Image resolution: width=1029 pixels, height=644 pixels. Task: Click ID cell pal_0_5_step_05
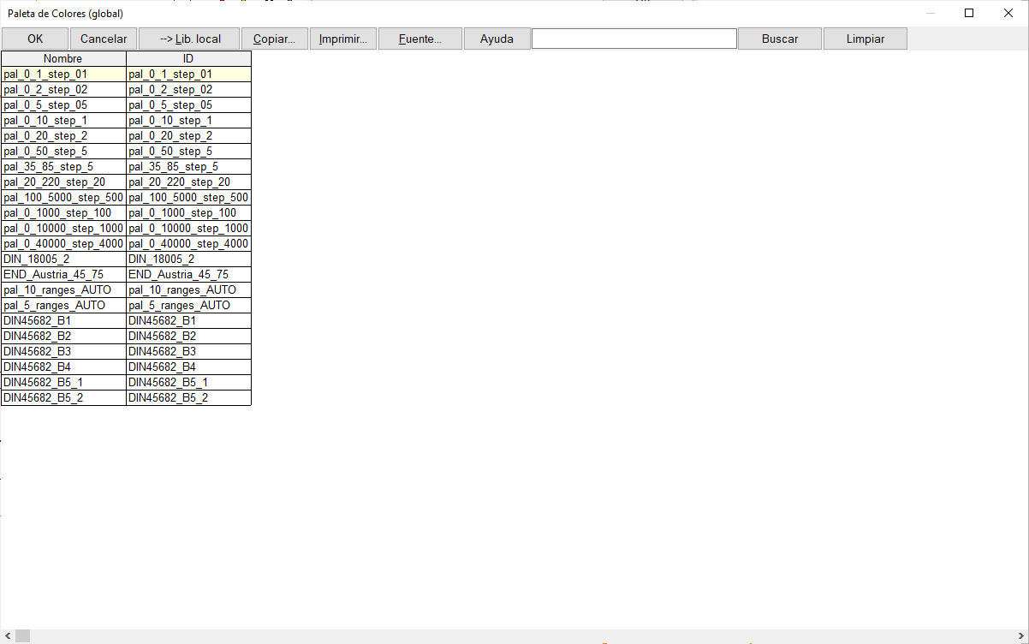(x=188, y=105)
